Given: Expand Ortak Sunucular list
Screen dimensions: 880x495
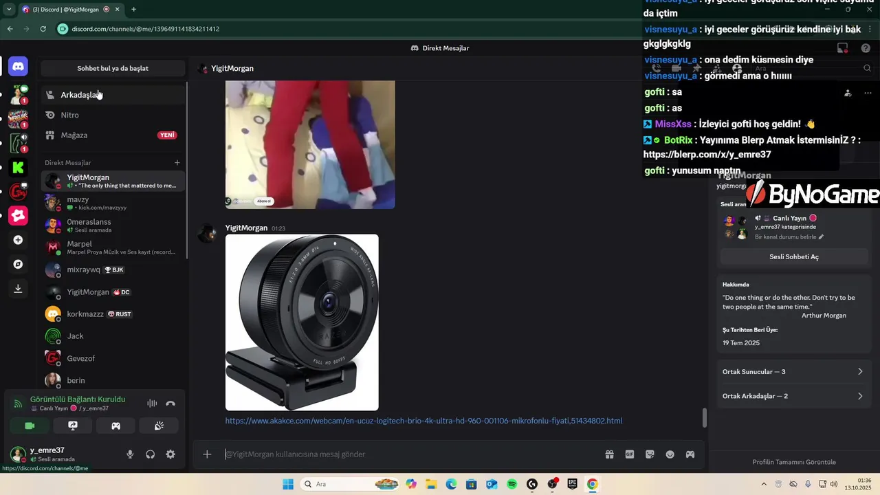Looking at the screenshot, I should click(793, 372).
